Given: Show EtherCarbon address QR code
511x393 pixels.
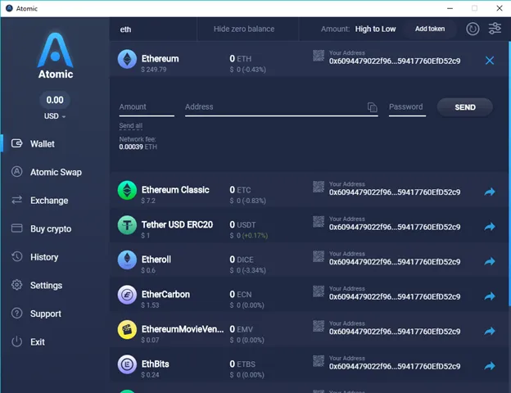Looking at the screenshot, I should pyautogui.click(x=319, y=291).
